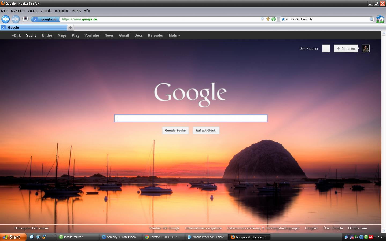The image size is (386, 241).
Task: Click the page scrollbar down arrow
Action: tap(384, 231)
